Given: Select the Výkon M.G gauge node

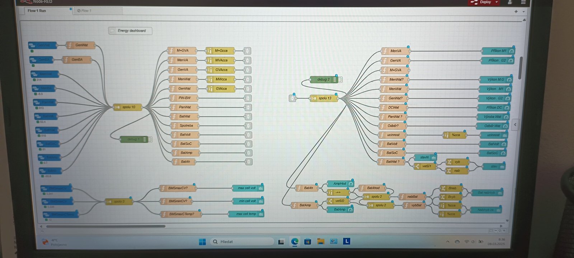Looking at the screenshot, I should click(495, 80).
